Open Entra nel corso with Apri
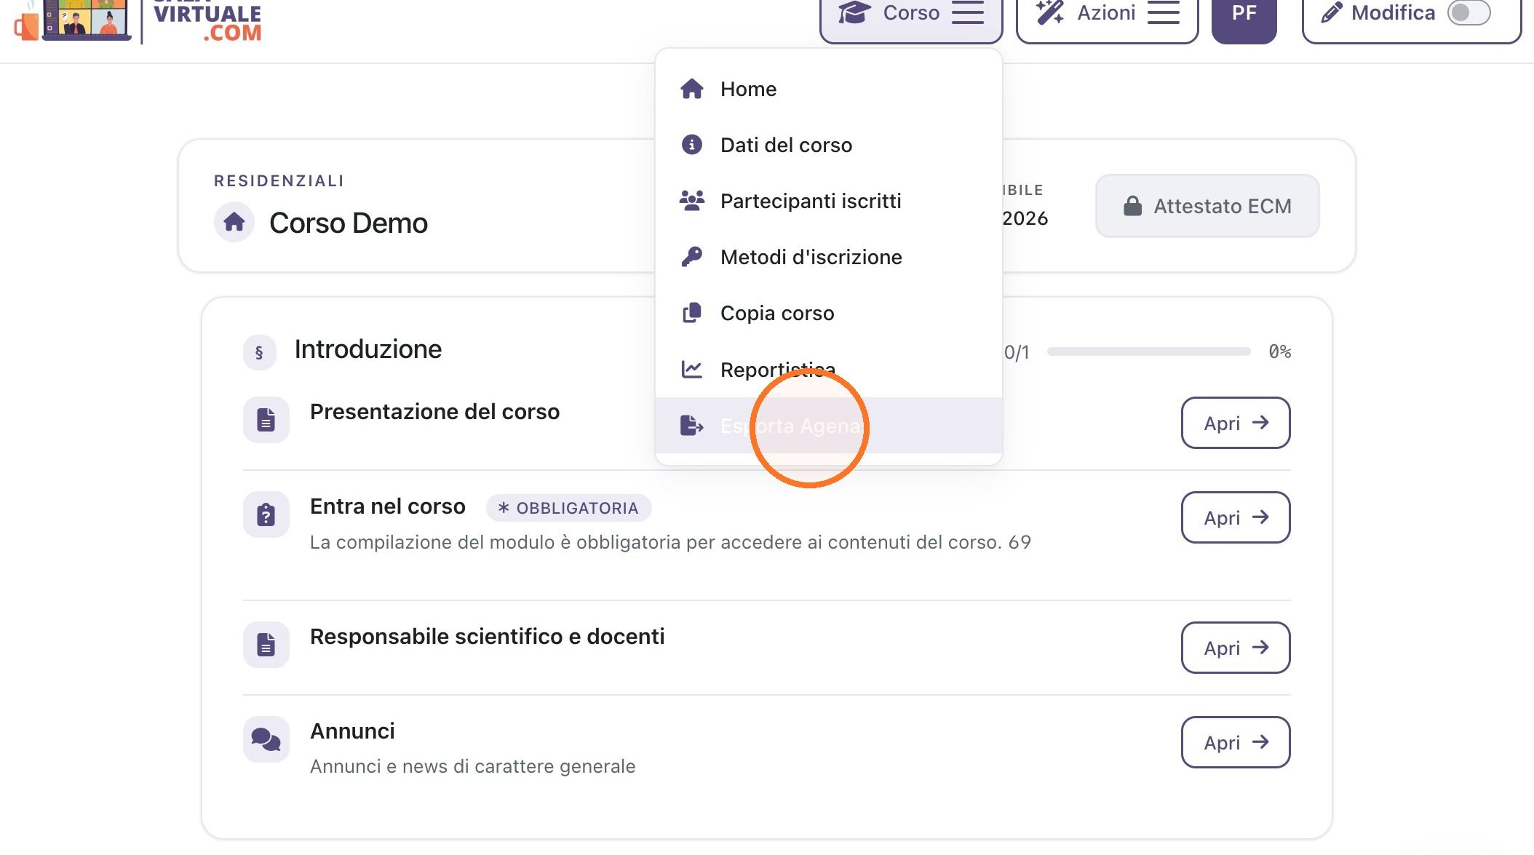 point(1236,517)
